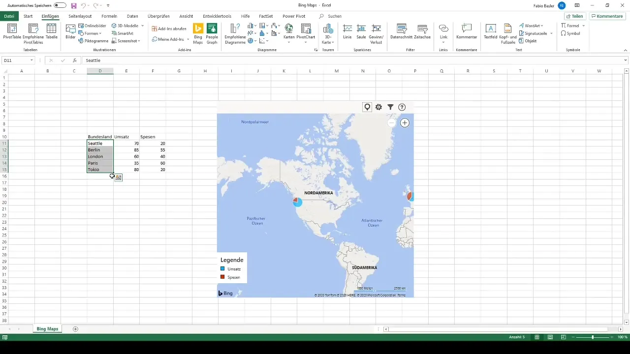The height and width of the screenshot is (354, 630).
Task: Switch to the Power Pivot tab
Action: pos(294,16)
